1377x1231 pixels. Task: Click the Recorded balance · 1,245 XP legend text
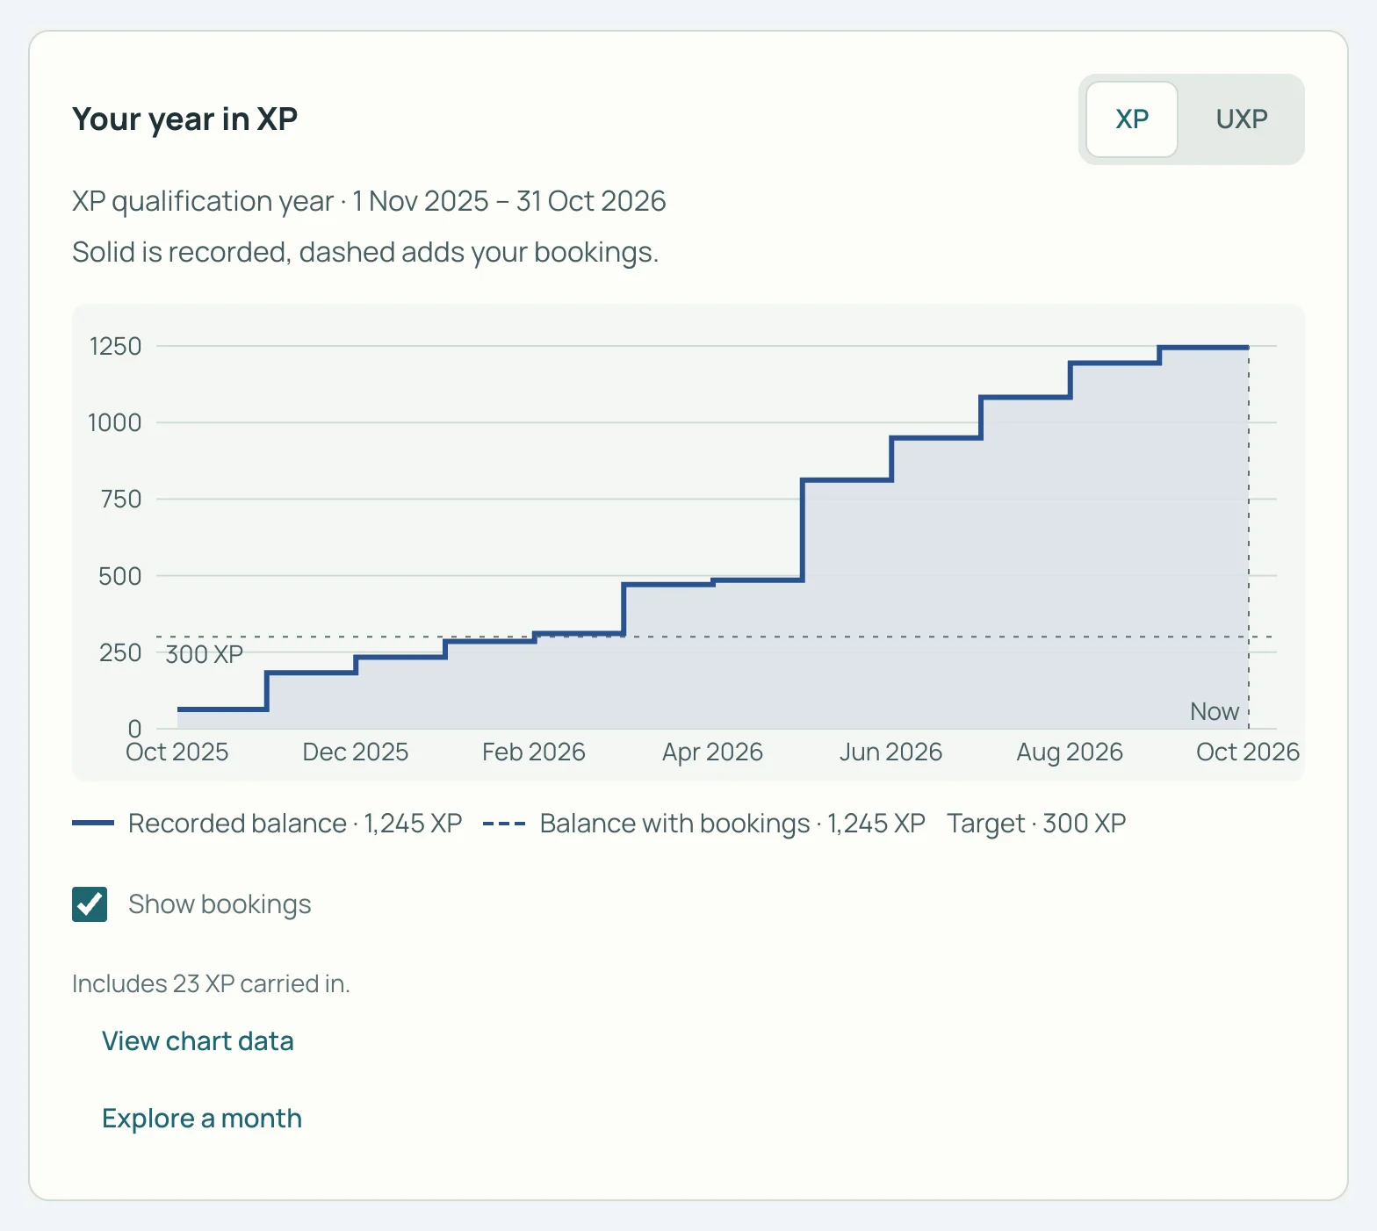(x=295, y=824)
